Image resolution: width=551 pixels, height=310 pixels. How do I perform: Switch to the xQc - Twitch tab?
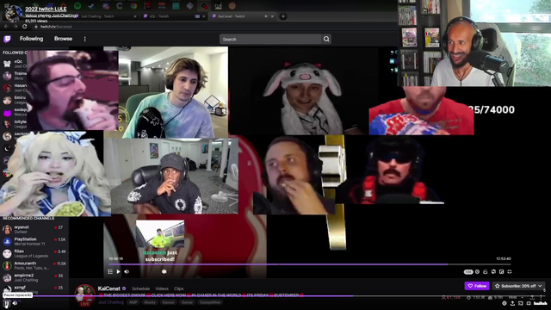(174, 16)
